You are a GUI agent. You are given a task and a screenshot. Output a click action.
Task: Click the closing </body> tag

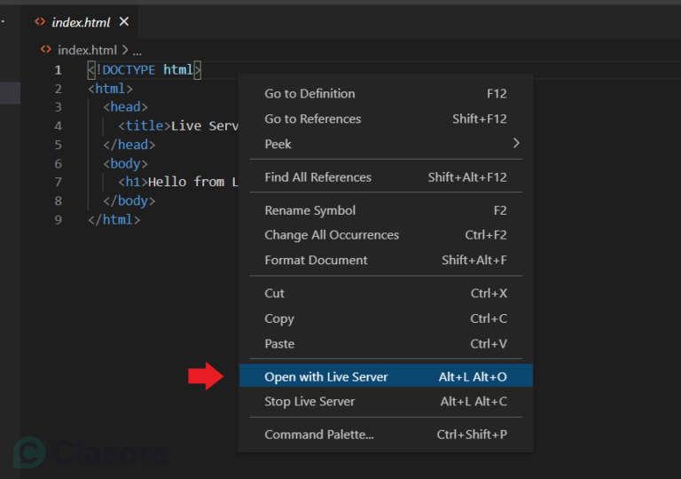pos(129,200)
